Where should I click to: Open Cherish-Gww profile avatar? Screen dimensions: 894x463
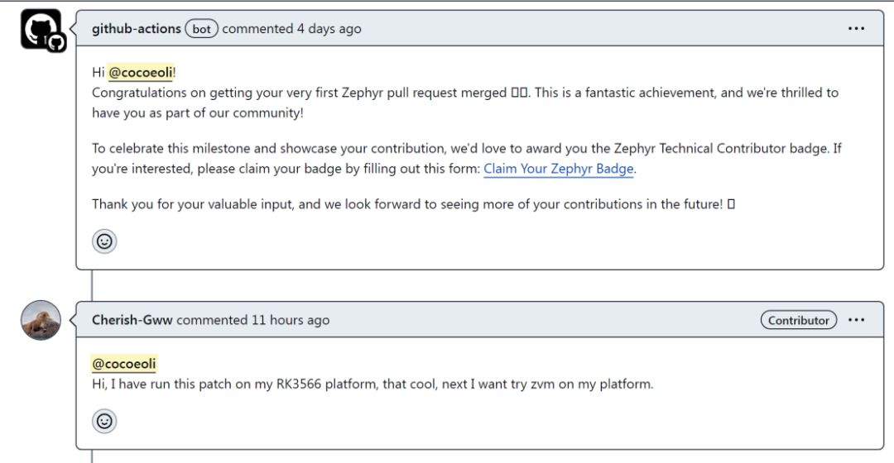(41, 320)
